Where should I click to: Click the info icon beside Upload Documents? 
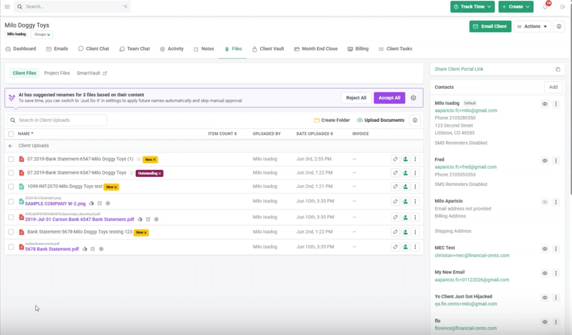tap(415, 120)
